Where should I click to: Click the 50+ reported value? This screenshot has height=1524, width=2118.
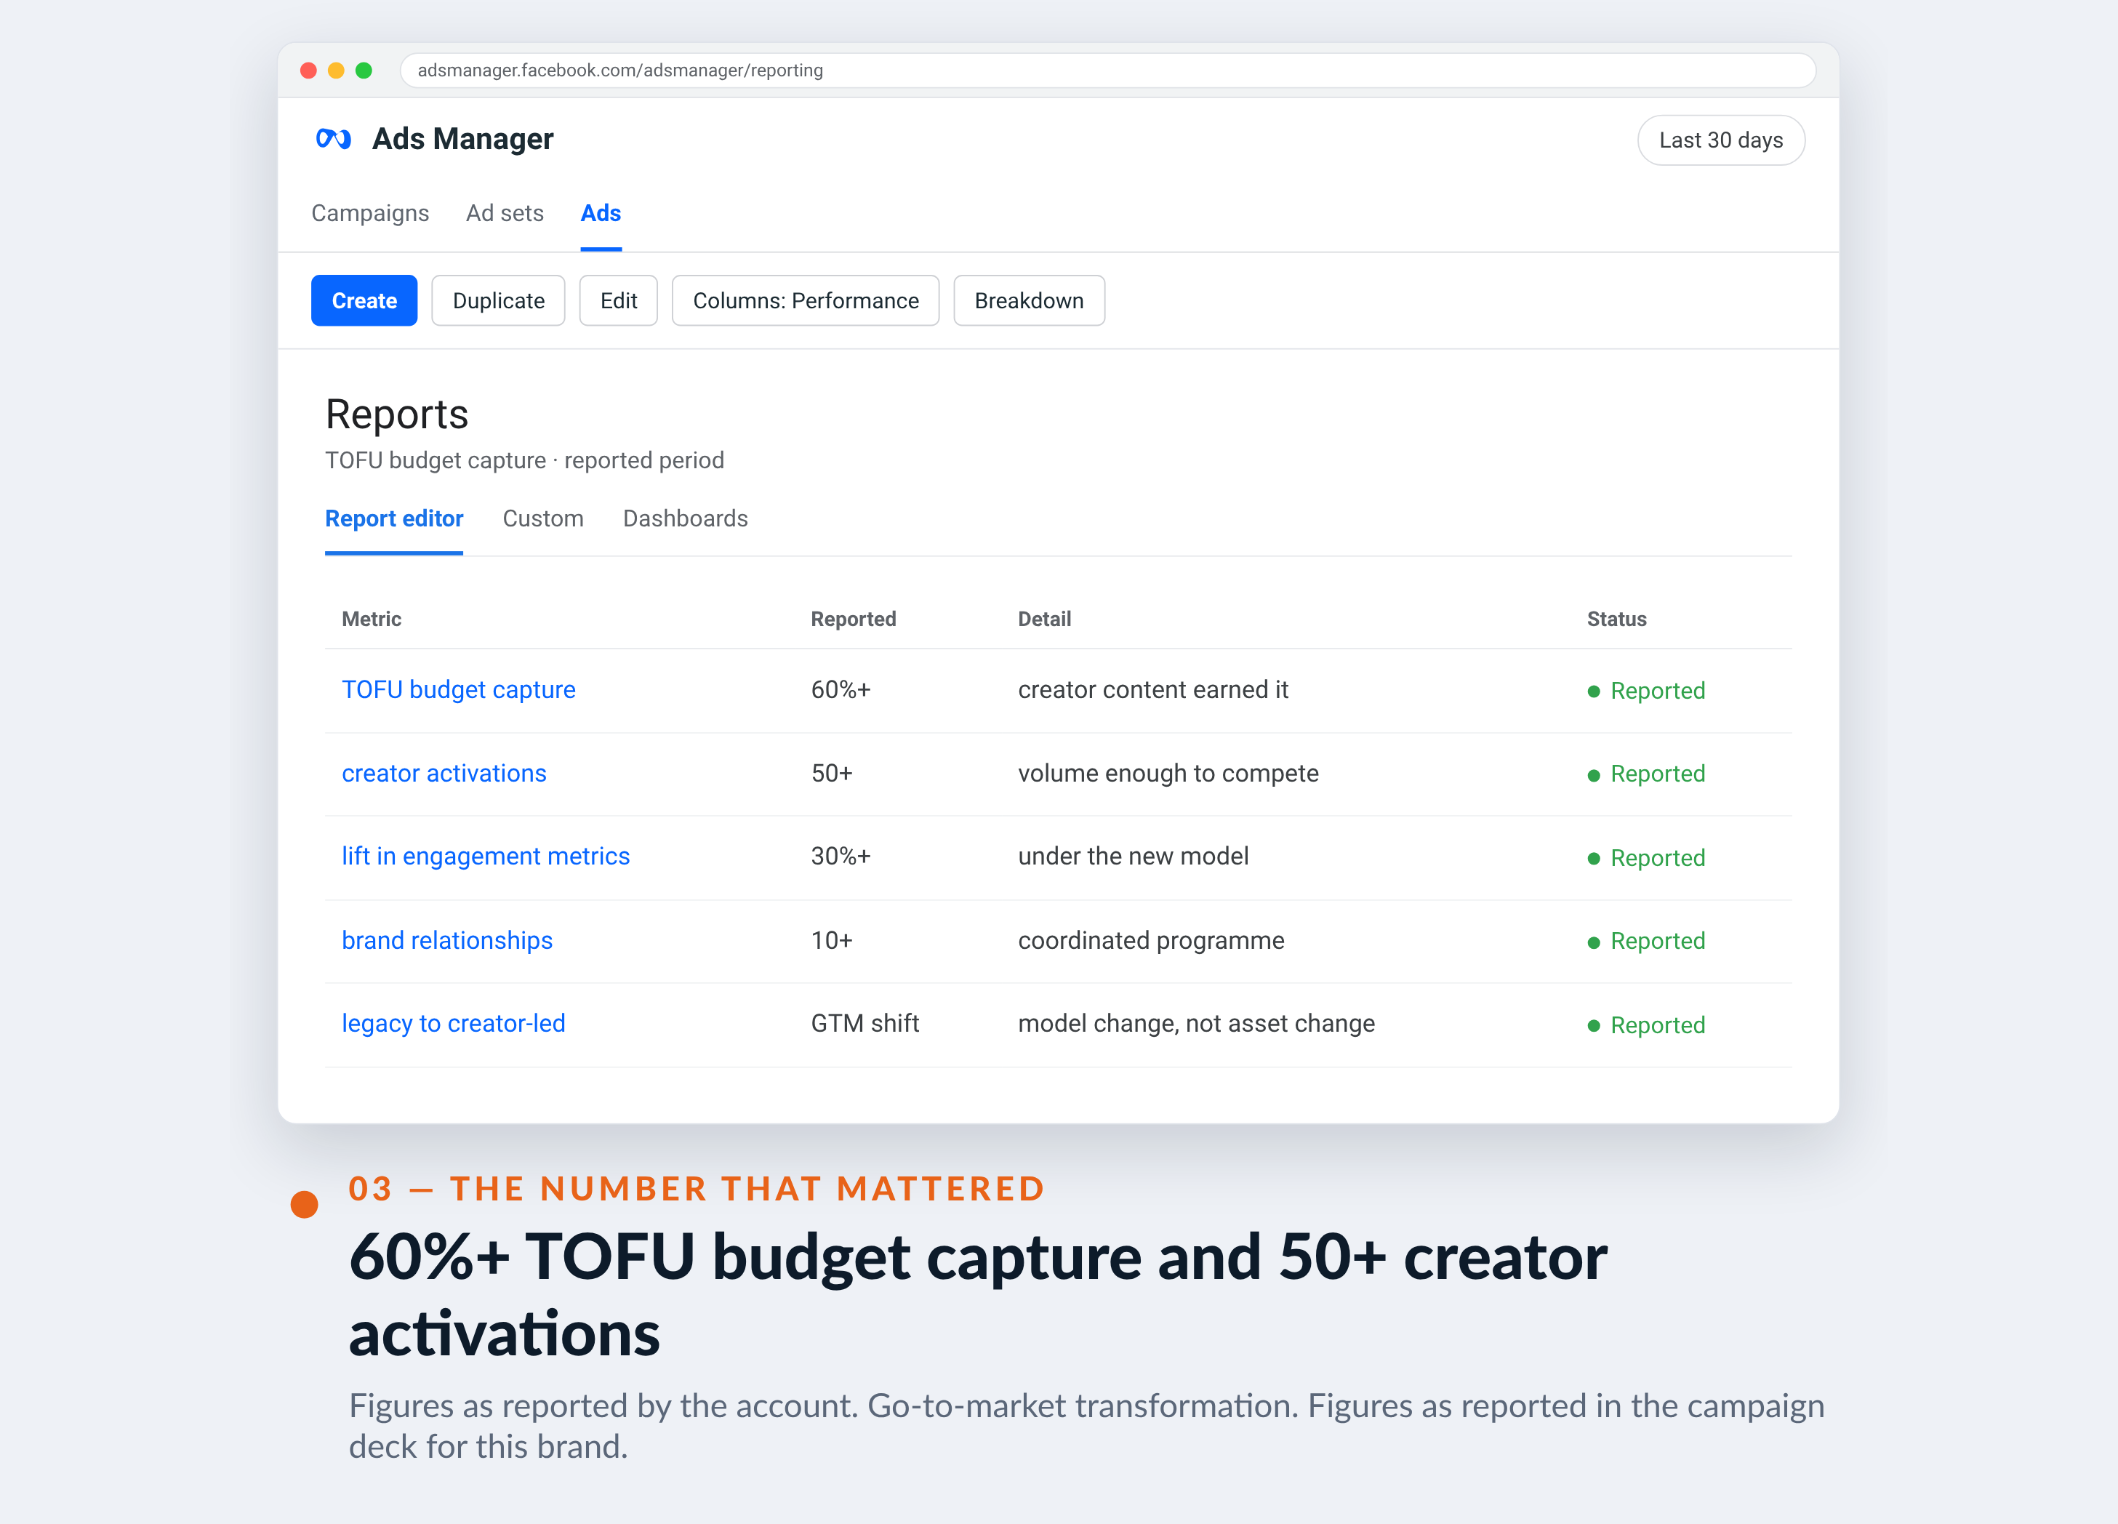pos(831,773)
